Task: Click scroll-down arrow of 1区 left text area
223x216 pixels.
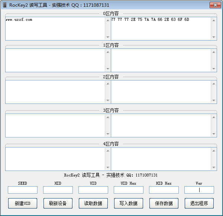Action: click(108, 69)
